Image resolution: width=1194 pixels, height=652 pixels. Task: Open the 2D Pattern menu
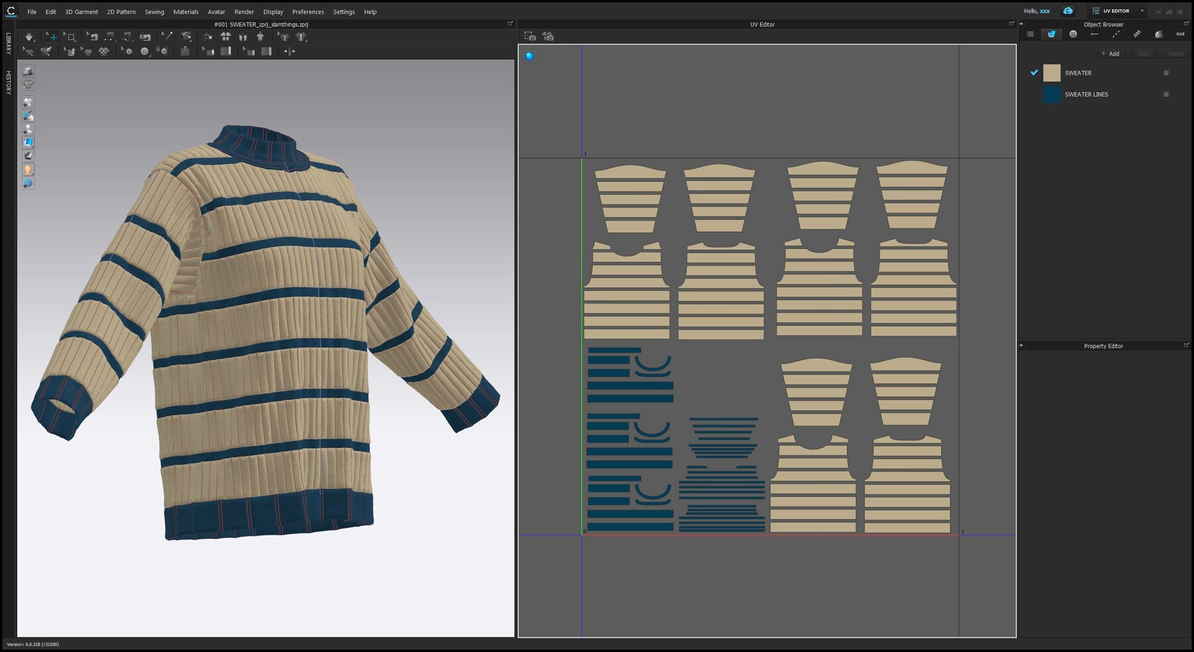[121, 11]
